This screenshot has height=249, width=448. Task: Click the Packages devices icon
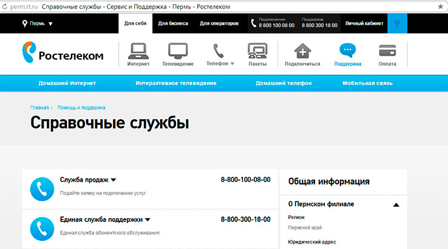point(257,50)
